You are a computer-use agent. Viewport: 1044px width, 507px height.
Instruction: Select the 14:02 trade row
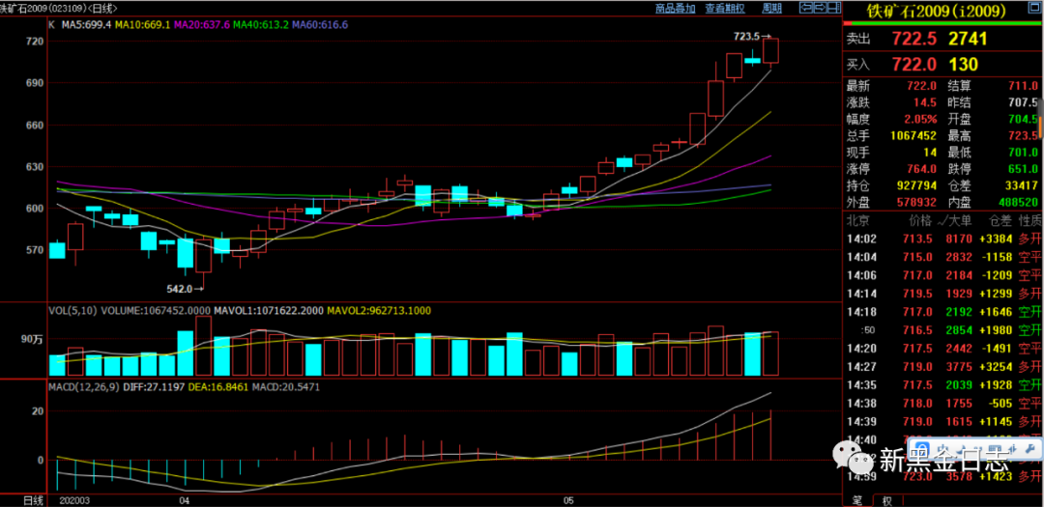(942, 239)
